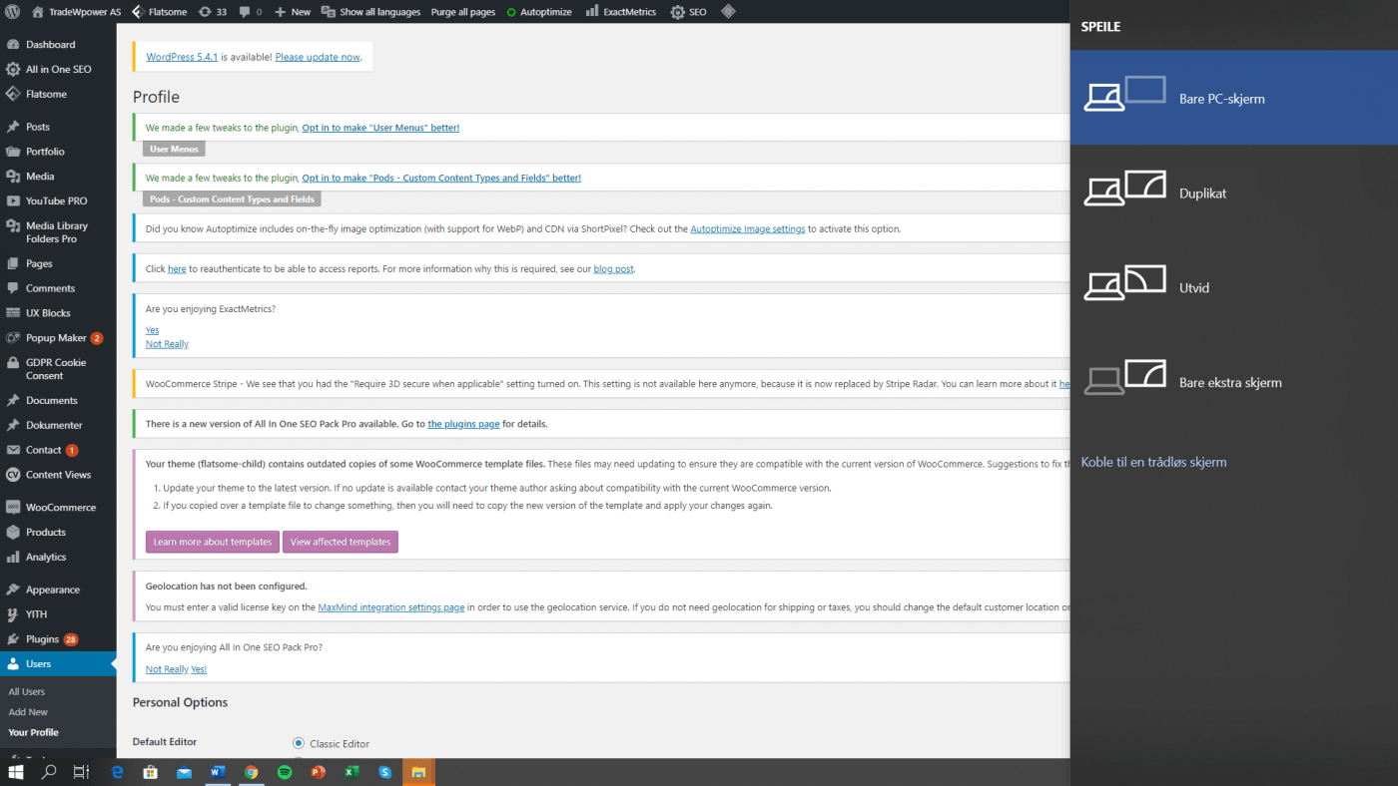1398x786 pixels.
Task: Open MaxMind integration settings page link
Action: click(390, 607)
